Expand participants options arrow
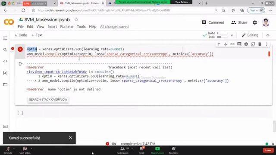 point(132,149)
